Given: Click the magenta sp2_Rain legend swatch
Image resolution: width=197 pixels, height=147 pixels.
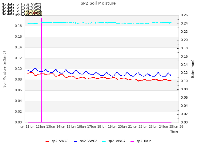Looking at the screenshot, I should point(132,141).
